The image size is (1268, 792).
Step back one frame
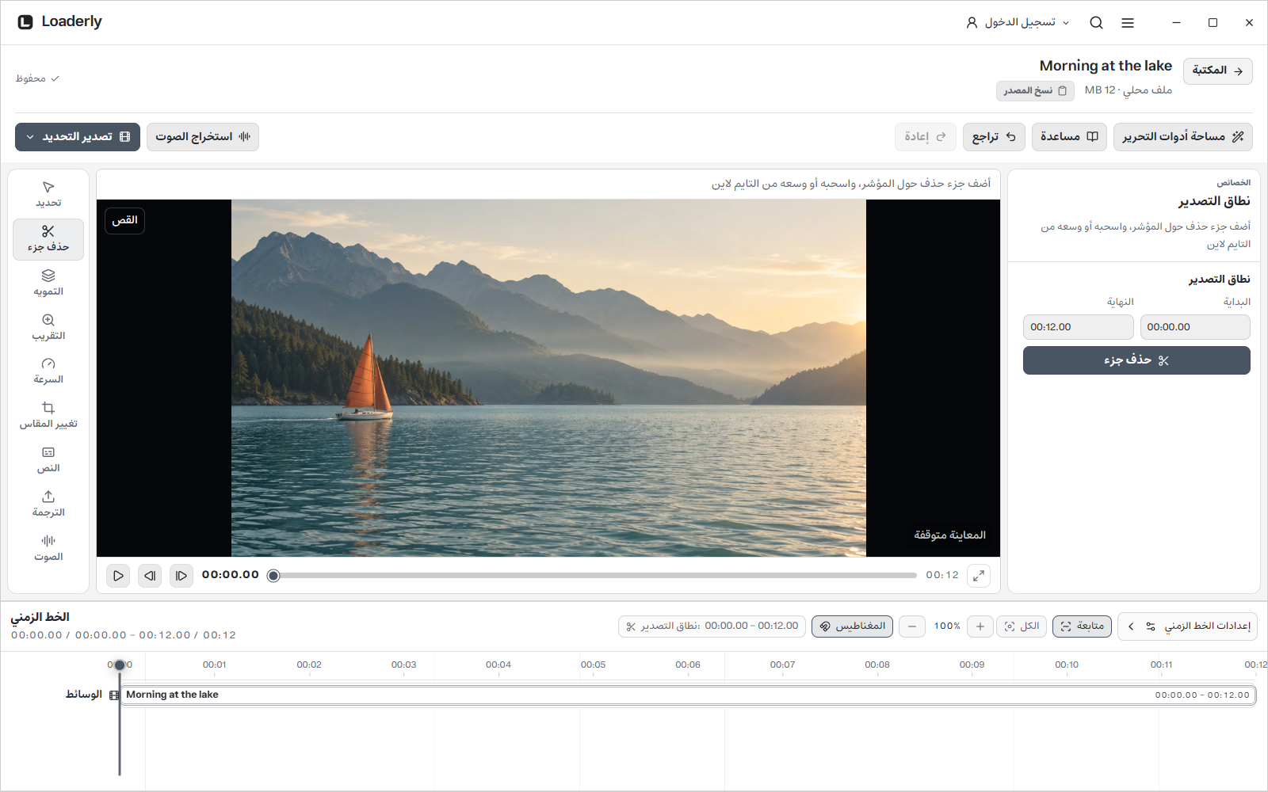(150, 576)
